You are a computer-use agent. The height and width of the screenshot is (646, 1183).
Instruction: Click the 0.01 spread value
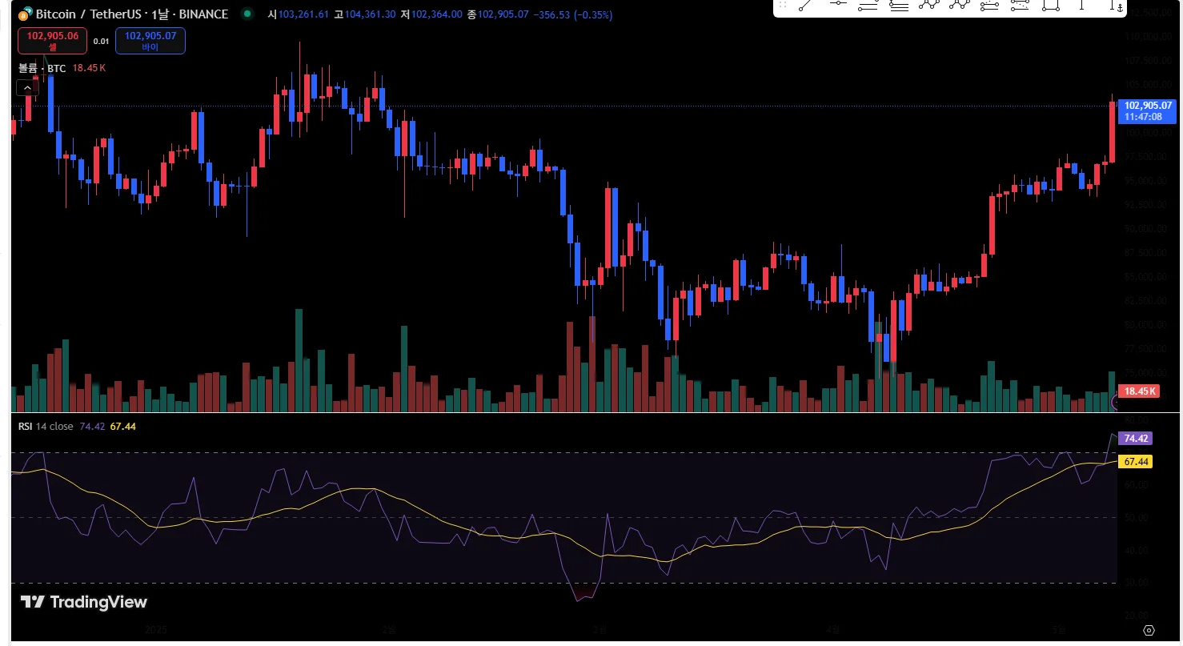point(101,41)
